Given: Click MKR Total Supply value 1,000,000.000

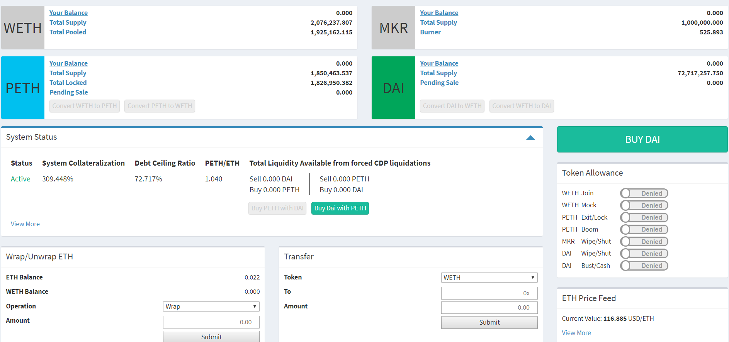Looking at the screenshot, I should (702, 22).
